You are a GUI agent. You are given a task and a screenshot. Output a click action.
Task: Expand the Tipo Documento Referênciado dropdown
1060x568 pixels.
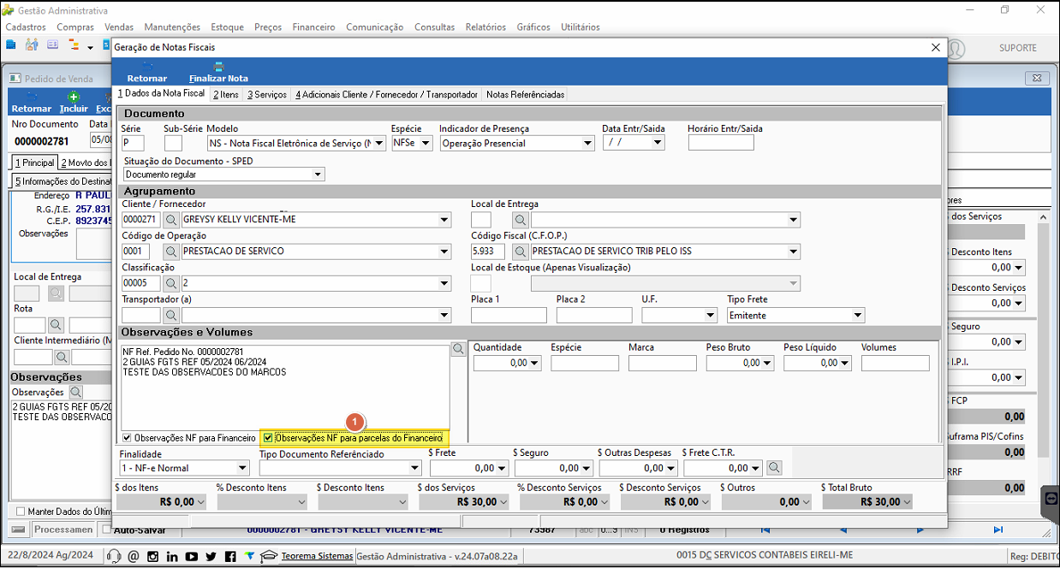pos(415,468)
